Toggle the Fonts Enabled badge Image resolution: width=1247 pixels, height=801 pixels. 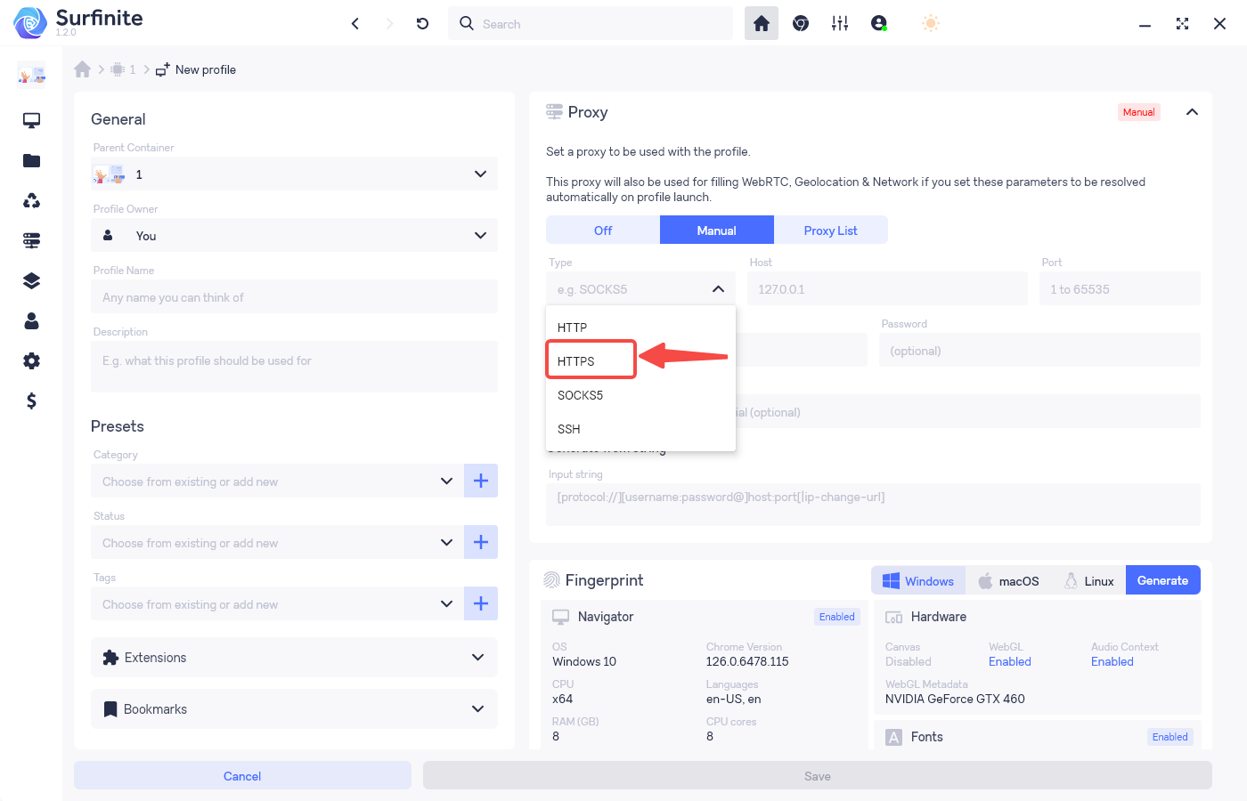click(x=1170, y=737)
